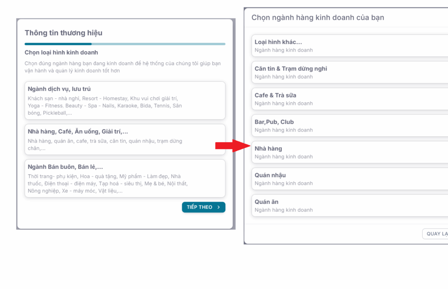448x289 pixels.
Task: Pick the Ngành Bán buôn, Bán lẻ option
Action: 125,178
